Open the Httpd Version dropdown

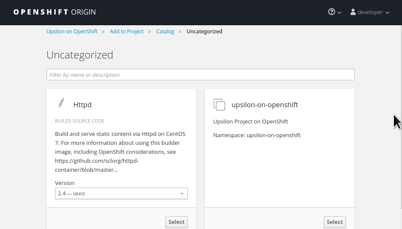click(121, 194)
